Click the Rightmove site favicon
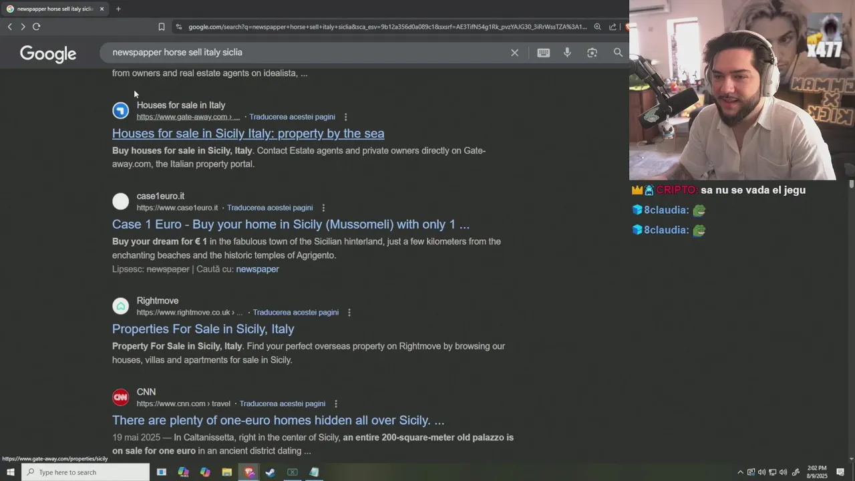The height and width of the screenshot is (481, 855). point(120,306)
